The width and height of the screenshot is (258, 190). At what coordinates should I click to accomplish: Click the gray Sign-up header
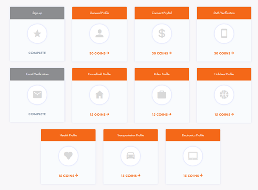point(37,13)
